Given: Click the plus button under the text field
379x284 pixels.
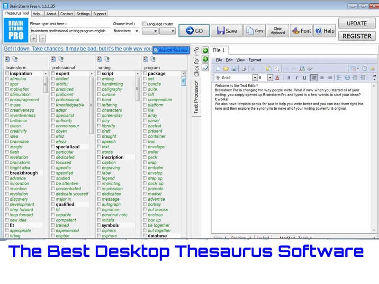Looking at the screenshot, I should (x=34, y=39).
